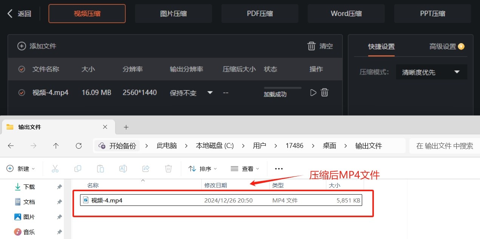Click the play preview icon for 视频-4.mp4
This screenshot has height=239, width=480.
313,93
